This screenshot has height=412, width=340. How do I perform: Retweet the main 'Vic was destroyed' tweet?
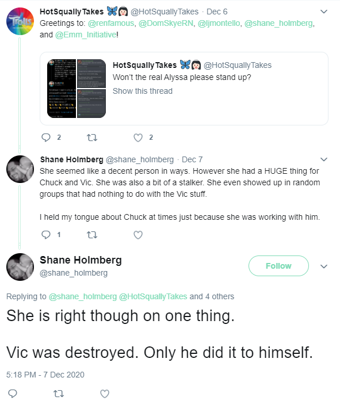coord(59,394)
